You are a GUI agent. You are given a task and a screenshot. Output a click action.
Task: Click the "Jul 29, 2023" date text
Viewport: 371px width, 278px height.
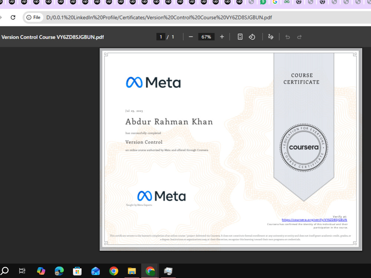(x=134, y=111)
